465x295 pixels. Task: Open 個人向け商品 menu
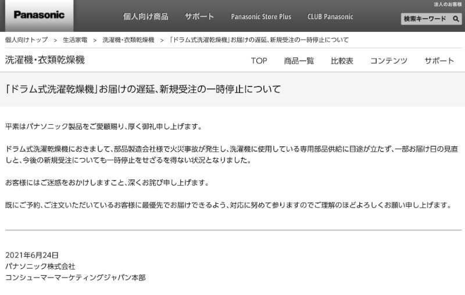(146, 16)
